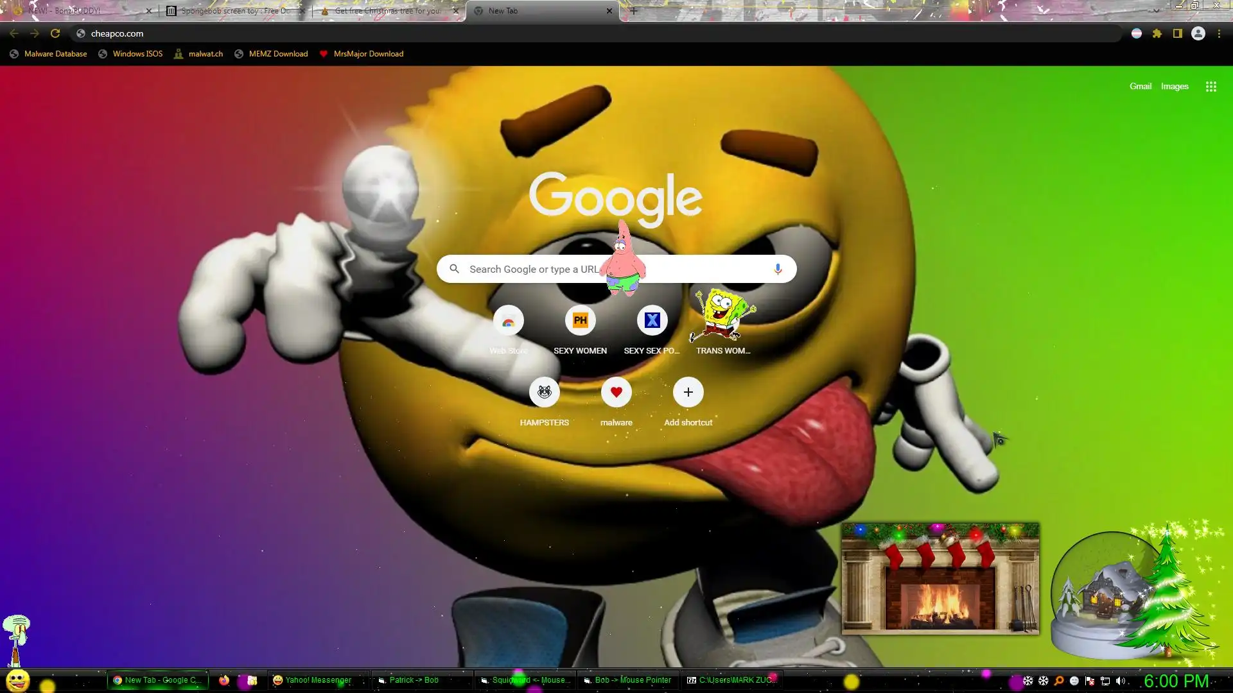This screenshot has height=693, width=1233.
Task: Open the malware heart shortcut
Action: pos(616,392)
